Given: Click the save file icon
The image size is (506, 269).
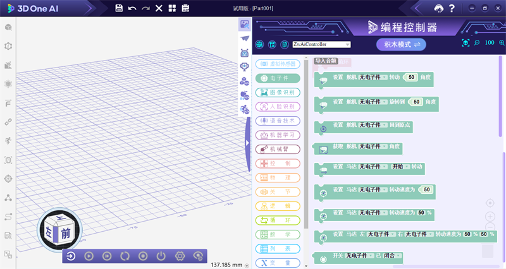Looking at the screenshot, I should pos(119,8).
